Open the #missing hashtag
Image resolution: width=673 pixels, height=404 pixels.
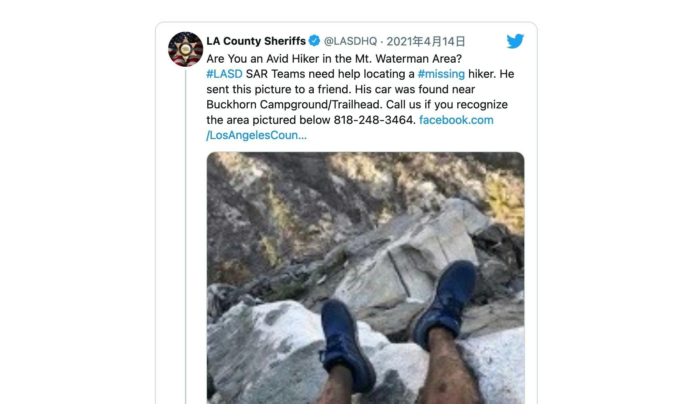pyautogui.click(x=441, y=74)
